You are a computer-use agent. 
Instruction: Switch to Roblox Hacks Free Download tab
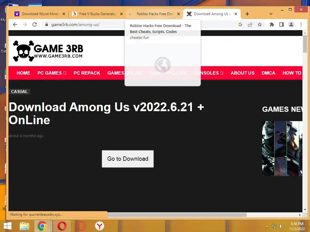coord(155,14)
